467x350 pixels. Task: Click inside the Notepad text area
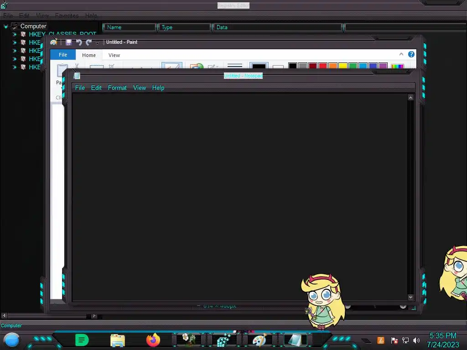tap(240, 197)
